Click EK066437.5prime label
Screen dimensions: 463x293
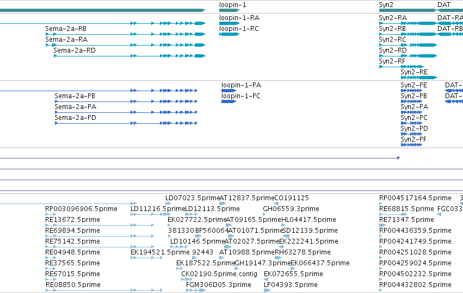[320, 263]
